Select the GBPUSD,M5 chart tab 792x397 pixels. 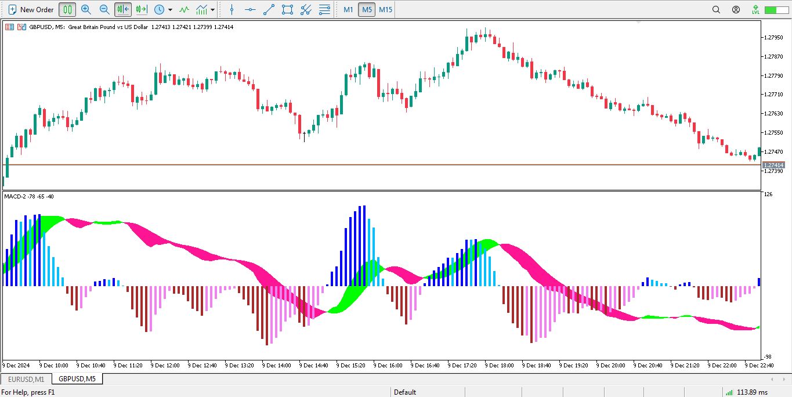click(x=77, y=379)
